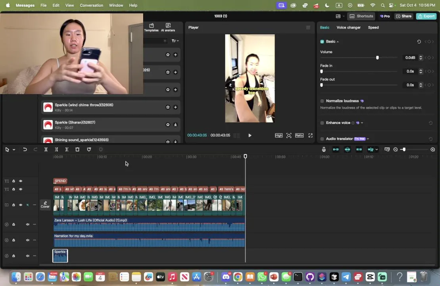Toggle auto snapping in timeline
This screenshot has height=286, width=440.
(348, 149)
